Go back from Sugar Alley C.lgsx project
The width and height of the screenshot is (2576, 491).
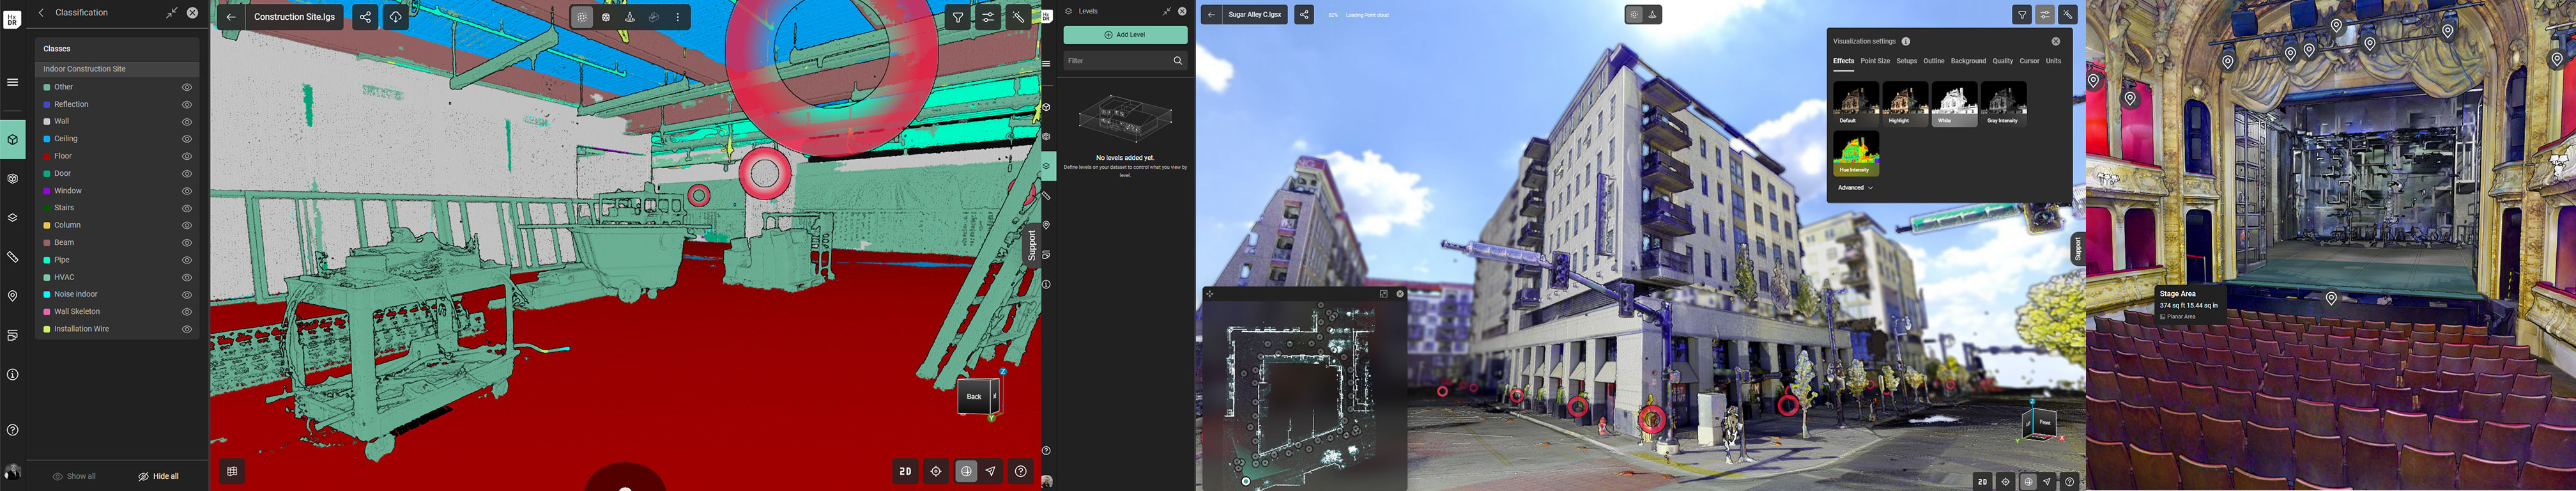(1211, 15)
